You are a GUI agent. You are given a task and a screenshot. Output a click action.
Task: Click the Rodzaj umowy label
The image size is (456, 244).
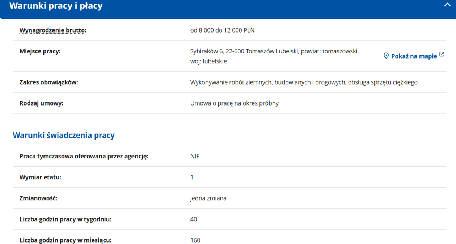click(41, 103)
